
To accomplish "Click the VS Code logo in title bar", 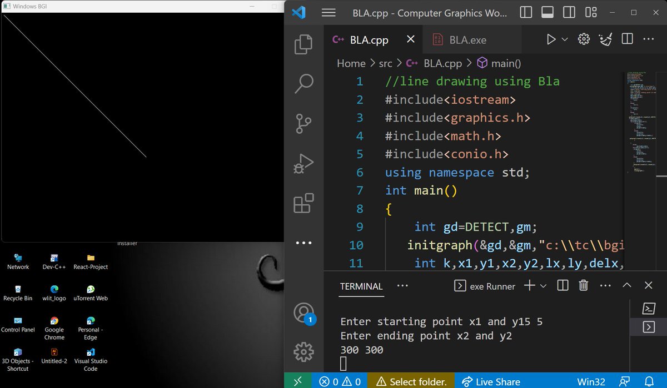I will [298, 13].
